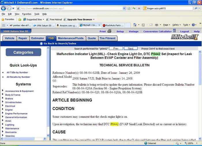This screenshot has width=202, height=146.
Task: Open the recent pages dropdown arrow
Action: [13, 8]
